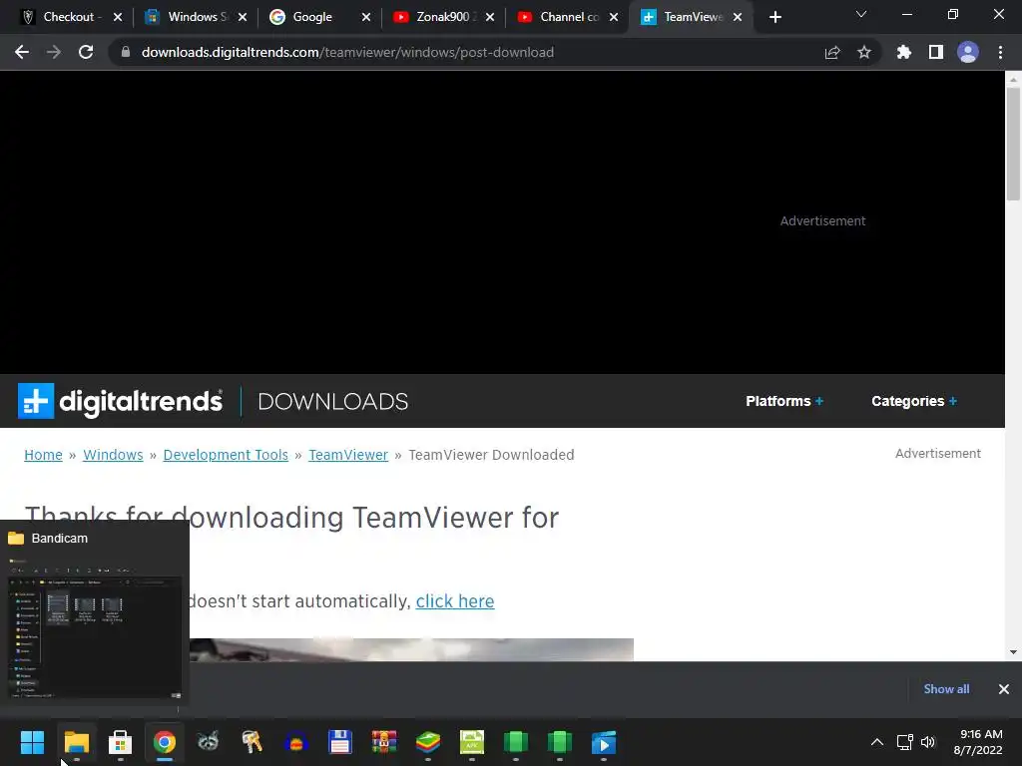
Task: Bookmark this page with the star
Action: (x=864, y=52)
